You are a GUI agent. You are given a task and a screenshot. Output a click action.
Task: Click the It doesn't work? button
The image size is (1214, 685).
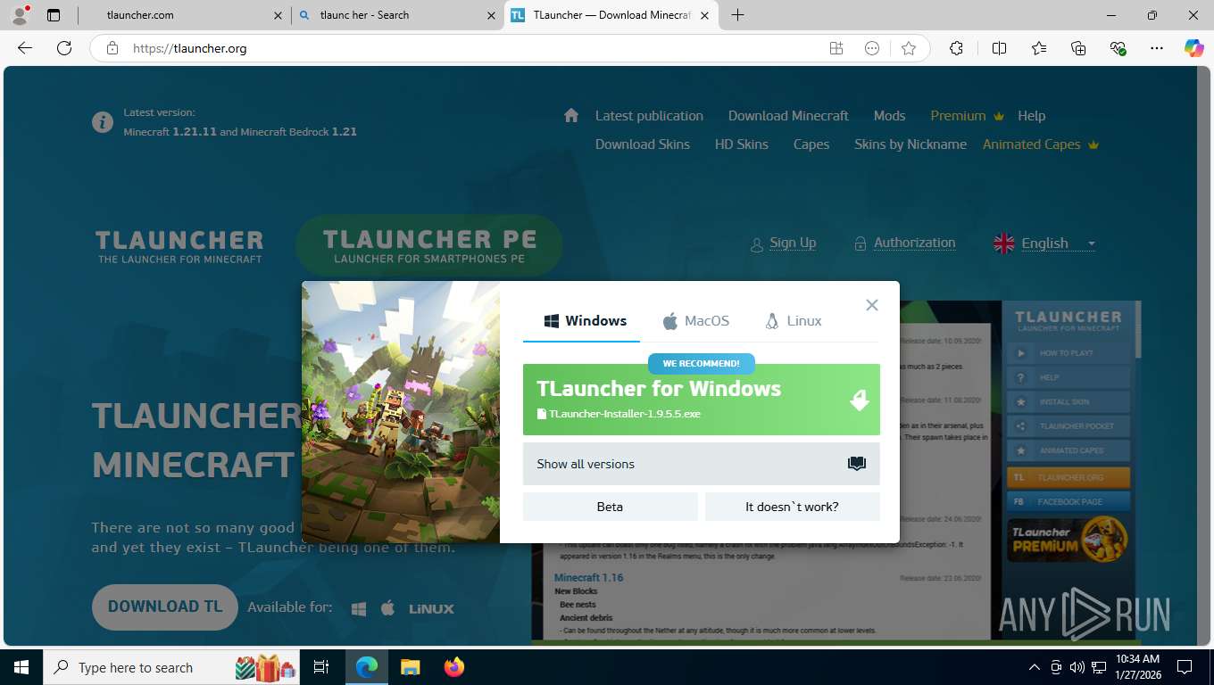(792, 507)
